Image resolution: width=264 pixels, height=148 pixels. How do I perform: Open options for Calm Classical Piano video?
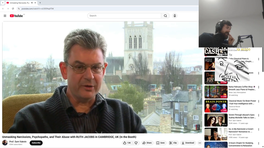click(259, 59)
